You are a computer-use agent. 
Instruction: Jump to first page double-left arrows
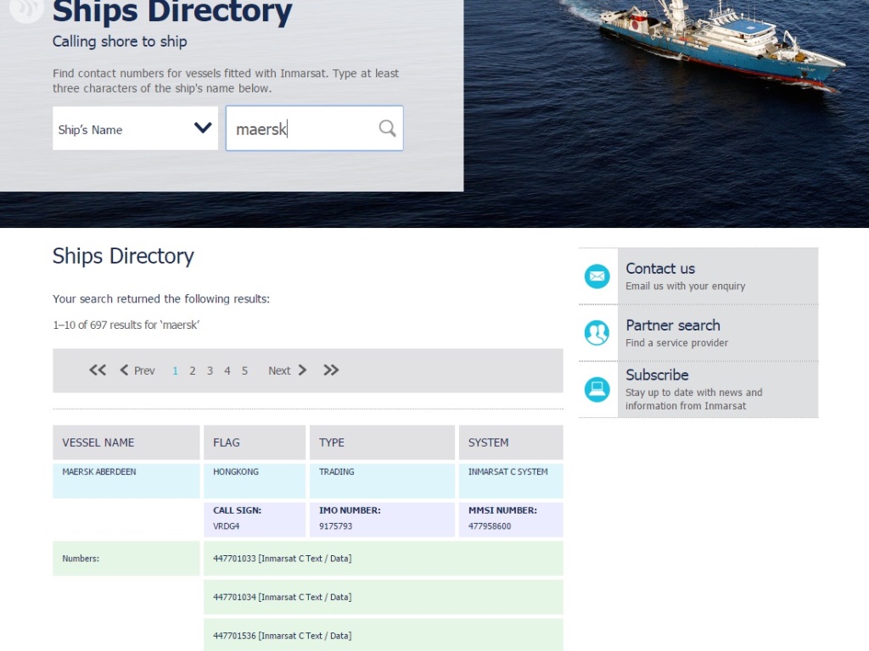tap(98, 370)
